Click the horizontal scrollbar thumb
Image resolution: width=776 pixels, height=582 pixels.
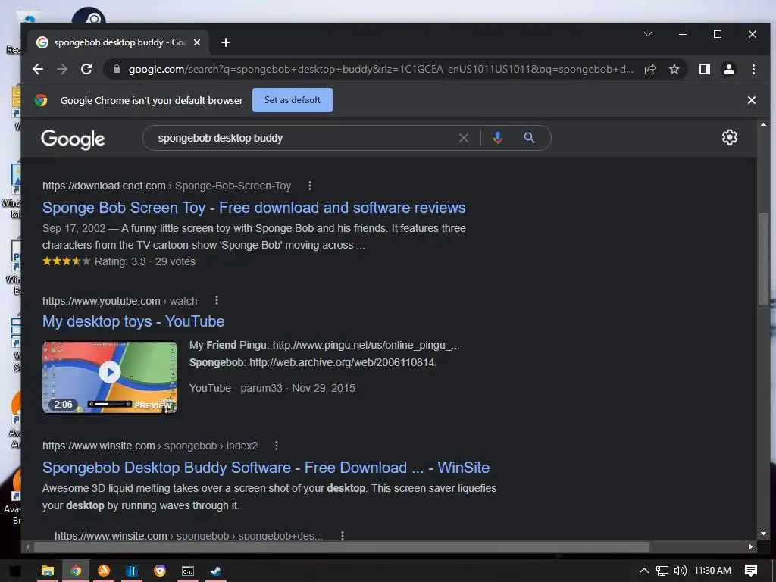click(x=342, y=546)
